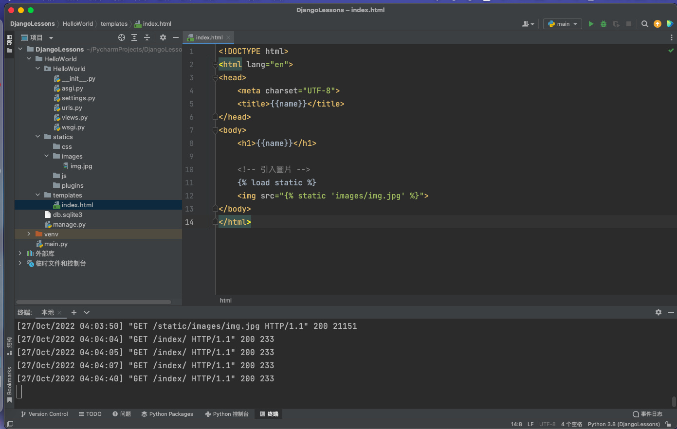The width and height of the screenshot is (677, 429).
Task: Open terminal settings gear icon
Action: pyautogui.click(x=659, y=312)
